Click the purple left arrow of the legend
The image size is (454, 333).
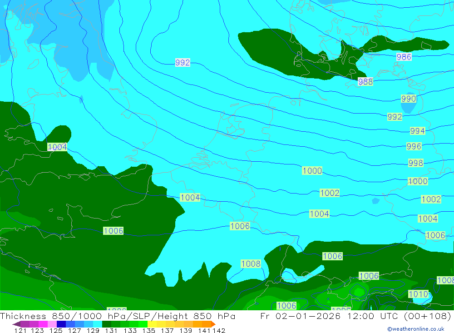16,324
